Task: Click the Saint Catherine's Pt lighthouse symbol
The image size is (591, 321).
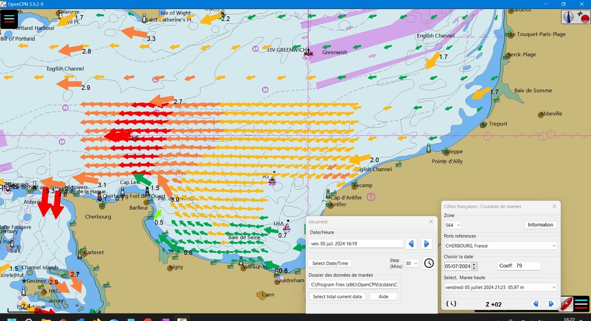Action: tap(144, 18)
